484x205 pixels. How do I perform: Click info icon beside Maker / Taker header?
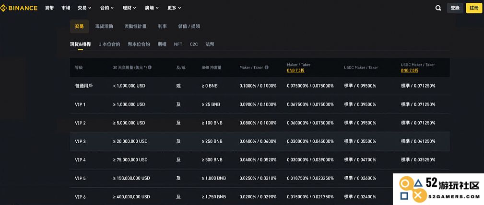click(x=267, y=67)
